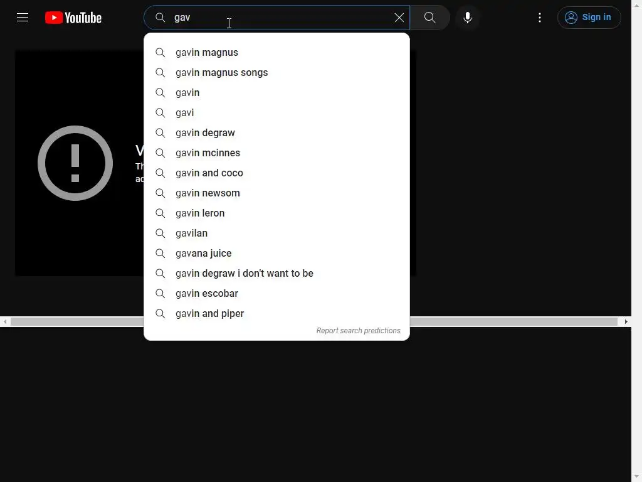Click magnifier icon beside 'gavana juice'

click(160, 254)
